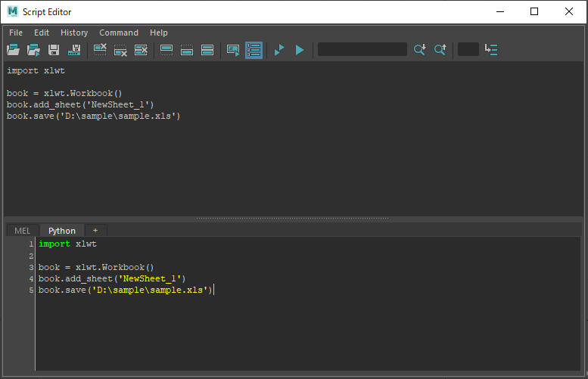588x379 pixels.
Task: Clear the history output
Action: [x=100, y=50]
